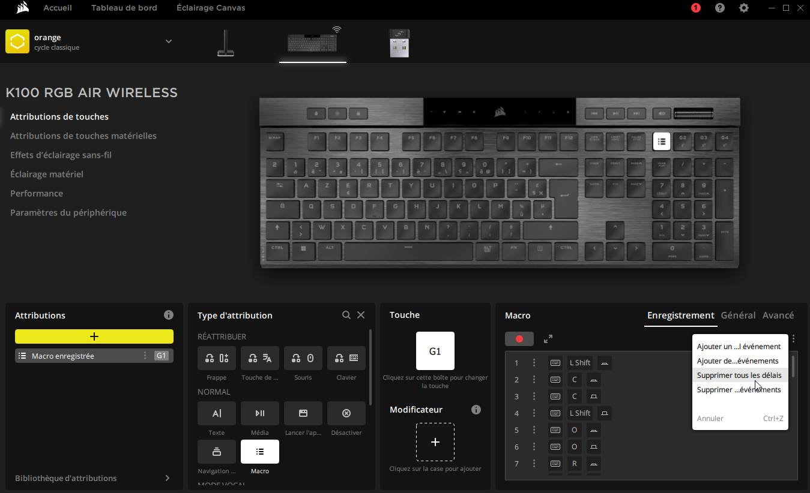The image size is (810, 493).
Task: Click the macro event list scrollbar
Action: pyautogui.click(x=793, y=366)
